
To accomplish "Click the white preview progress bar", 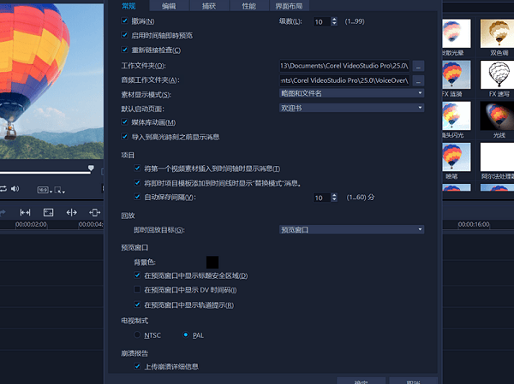I will (45, 173).
